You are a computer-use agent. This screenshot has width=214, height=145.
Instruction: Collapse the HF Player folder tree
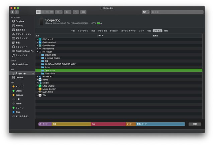pyautogui.click(x=37, y=52)
